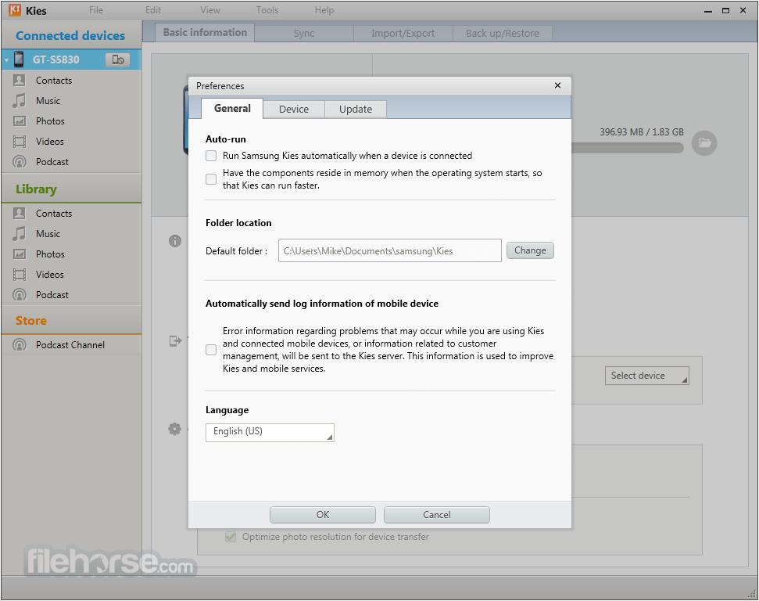Open the Help menu

pyautogui.click(x=324, y=9)
